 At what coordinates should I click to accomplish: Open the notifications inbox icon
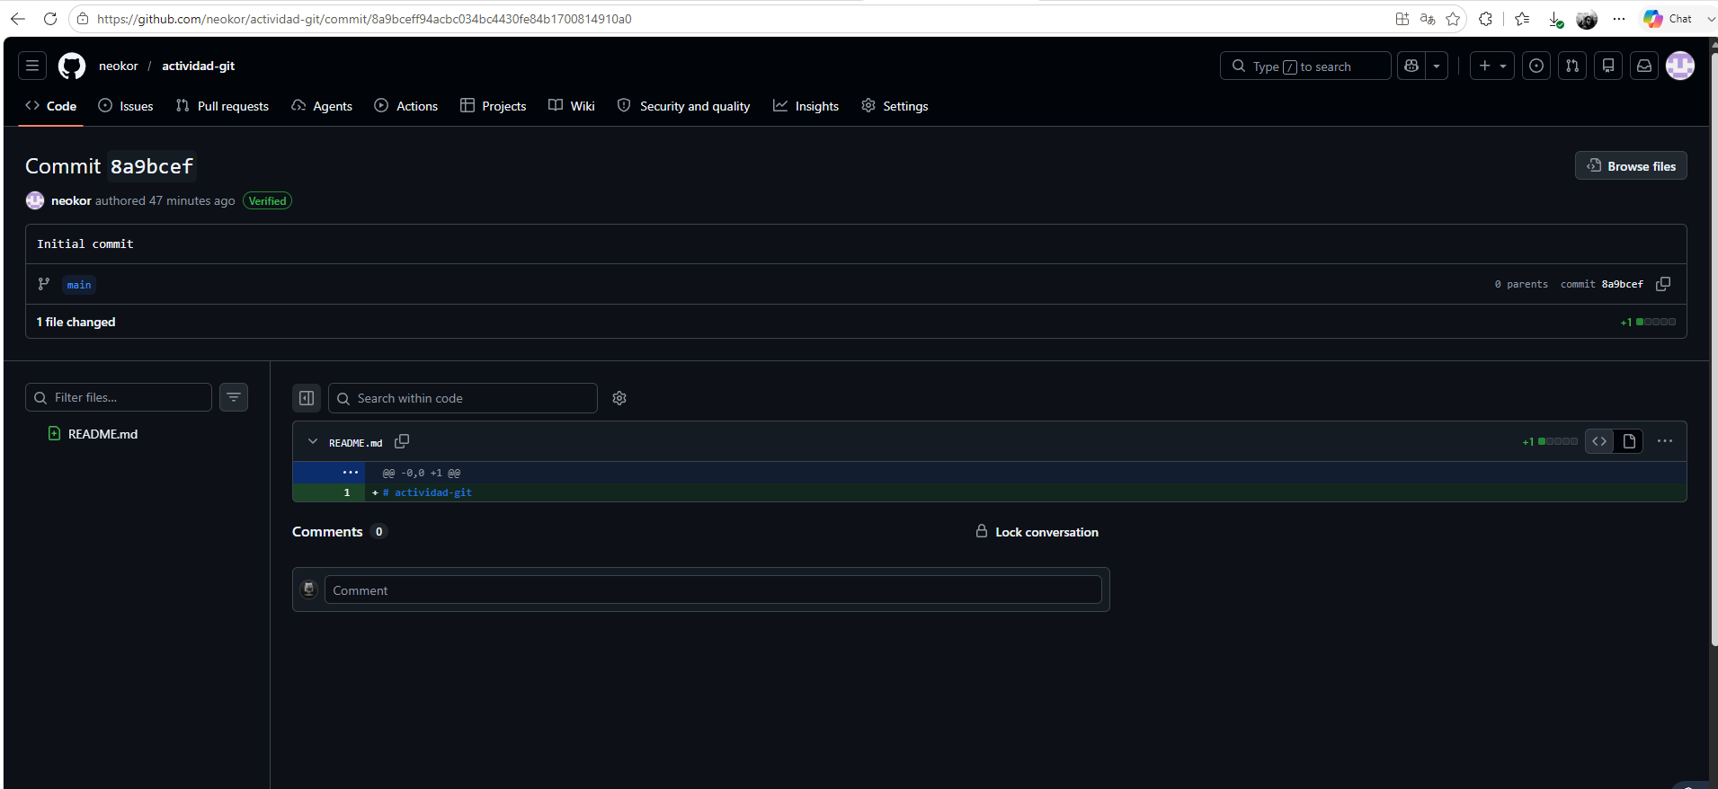1644,66
